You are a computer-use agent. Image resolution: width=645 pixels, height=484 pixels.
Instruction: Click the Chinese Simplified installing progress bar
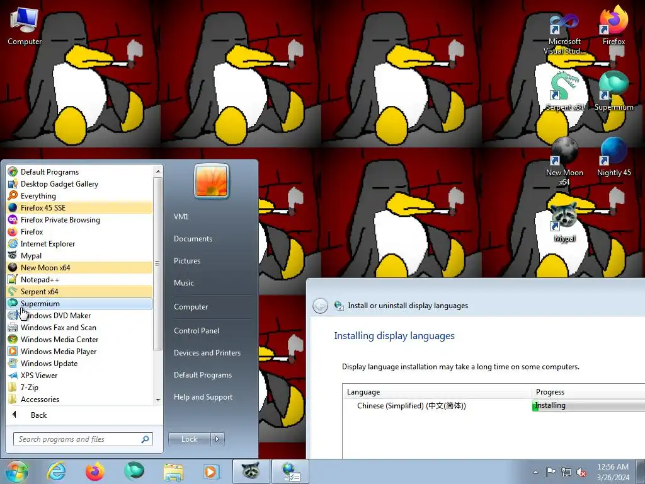tap(588, 406)
